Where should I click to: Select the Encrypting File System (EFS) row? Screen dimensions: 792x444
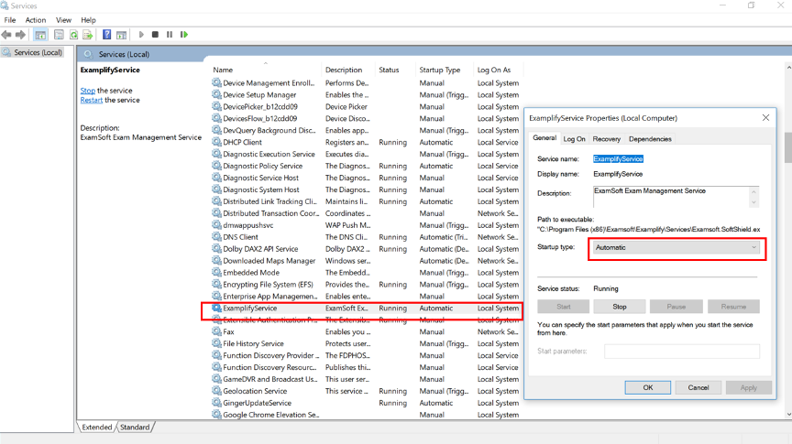point(366,284)
